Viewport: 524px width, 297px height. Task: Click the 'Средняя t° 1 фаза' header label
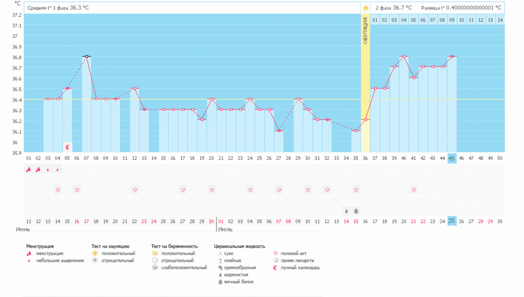pos(49,8)
